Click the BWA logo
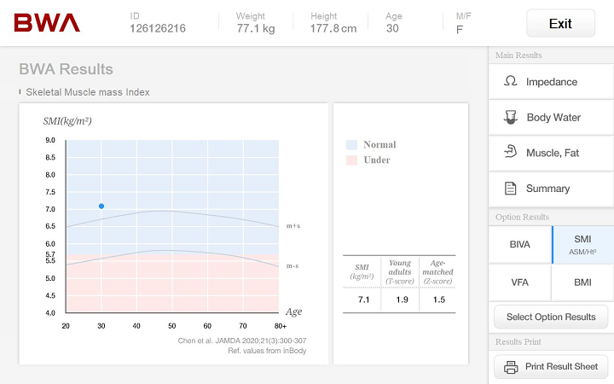 click(47, 23)
